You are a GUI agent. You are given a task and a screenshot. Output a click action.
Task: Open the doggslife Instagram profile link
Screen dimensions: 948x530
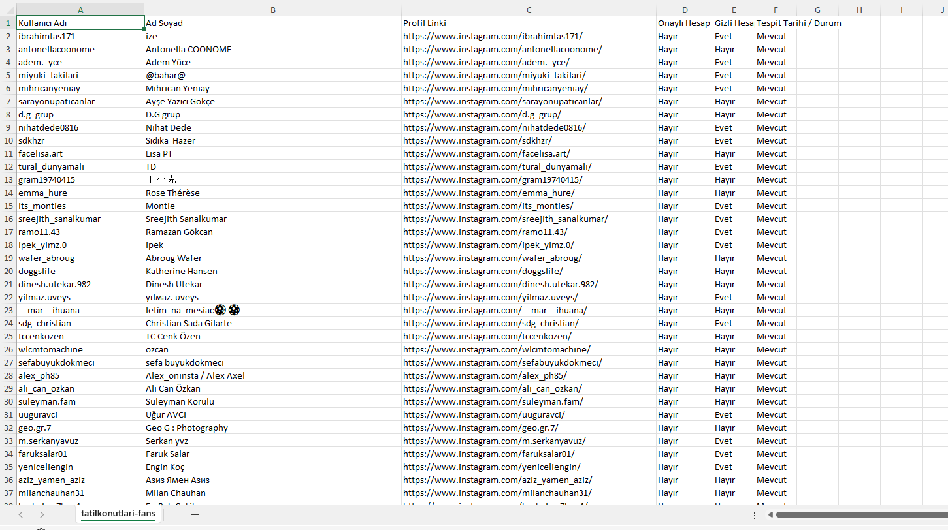483,271
